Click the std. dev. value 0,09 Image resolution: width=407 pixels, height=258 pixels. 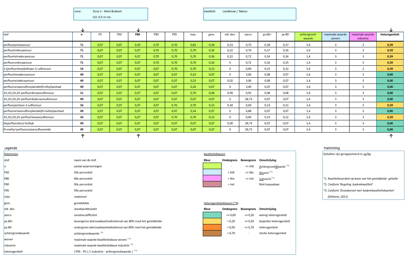230,93
